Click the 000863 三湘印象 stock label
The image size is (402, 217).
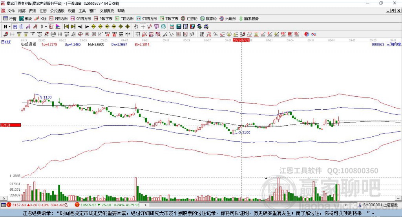pos(386,44)
